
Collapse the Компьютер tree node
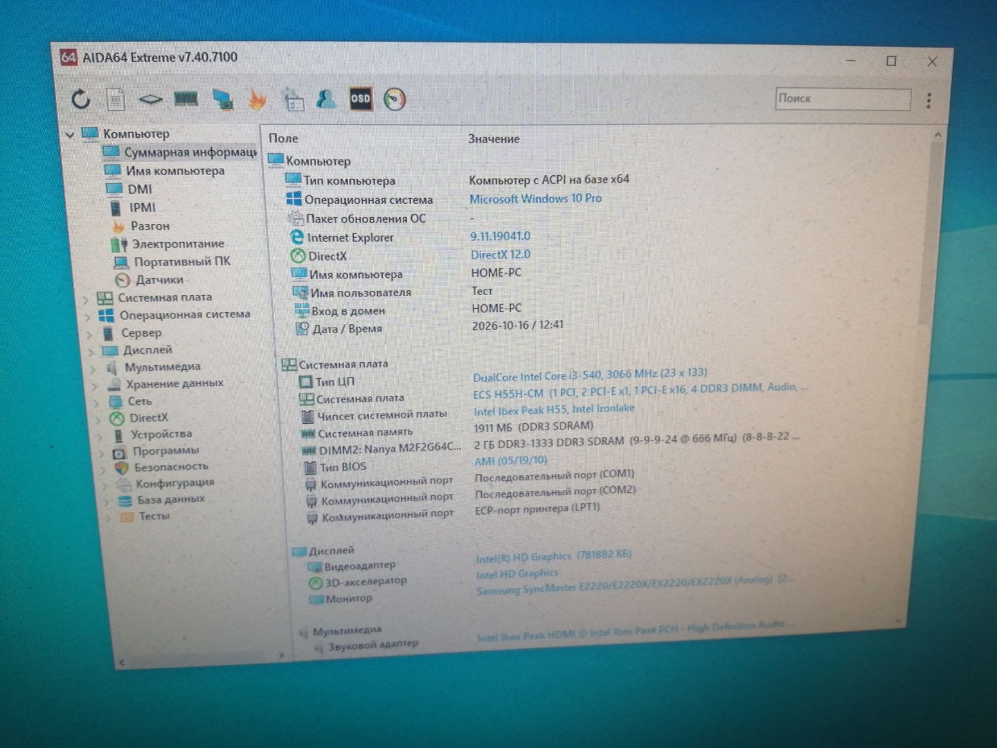pyautogui.click(x=70, y=135)
